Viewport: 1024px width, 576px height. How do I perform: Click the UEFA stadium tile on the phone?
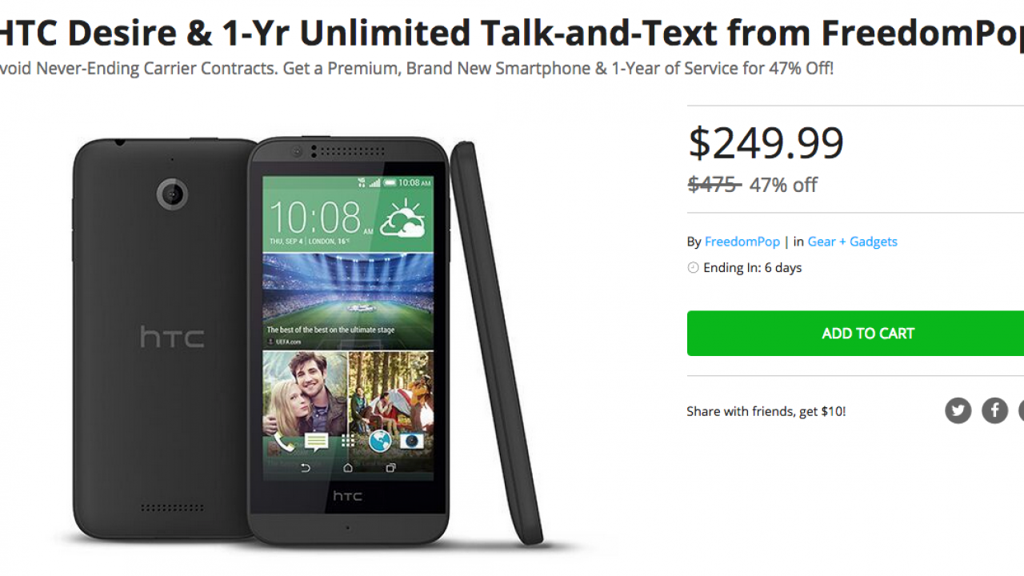tap(348, 300)
